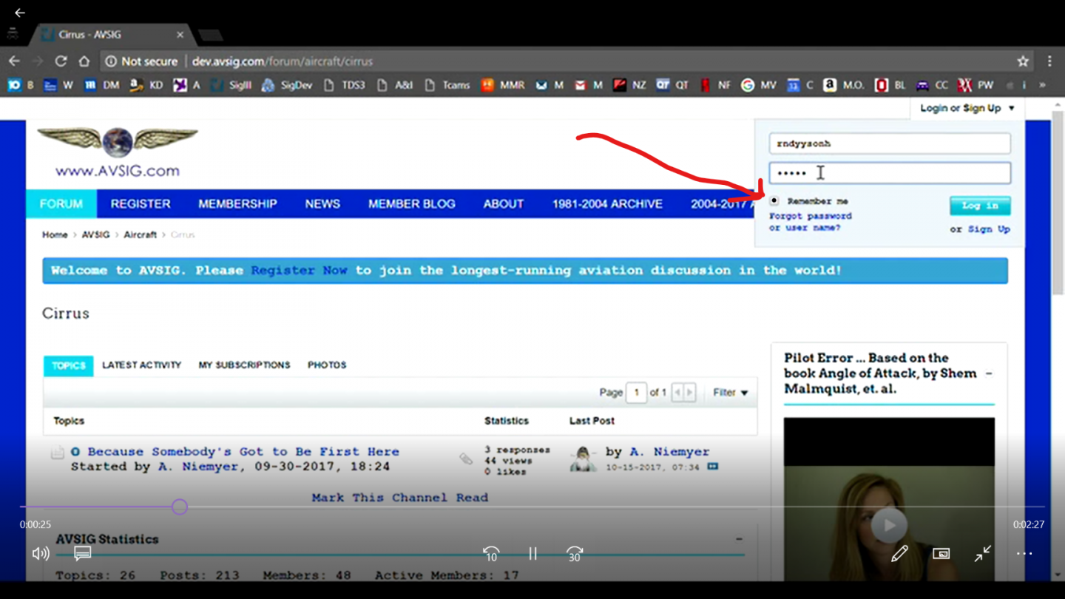Show more bookmarks overflow chevron
Viewport: 1065px width, 599px height.
point(1042,85)
